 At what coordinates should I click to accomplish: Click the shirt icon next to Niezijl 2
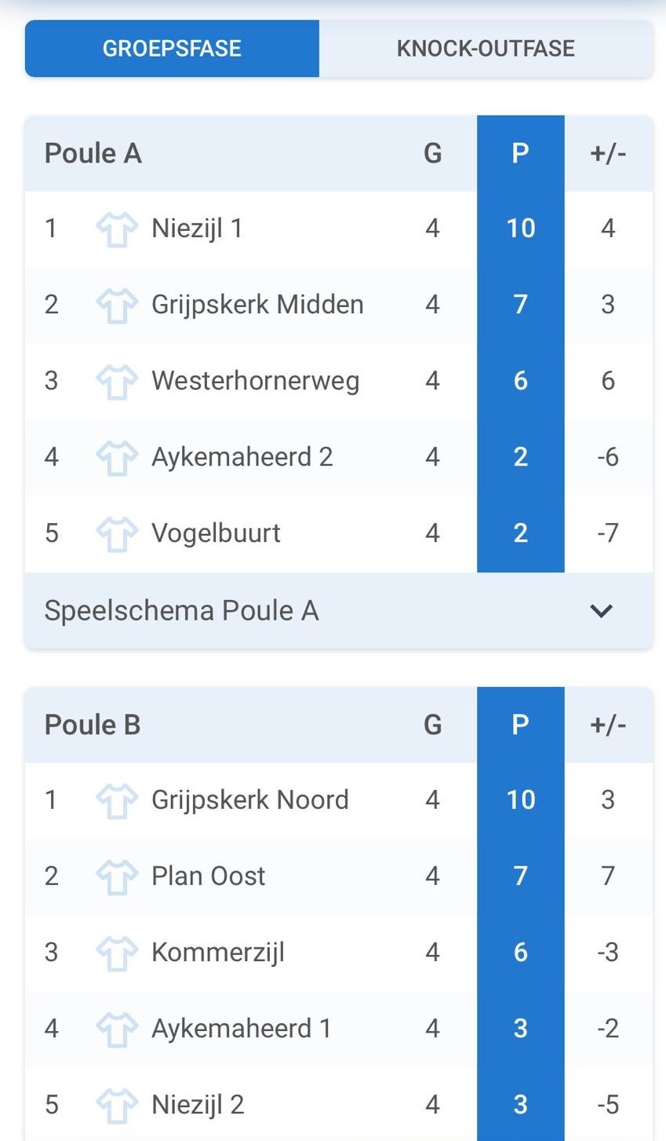(116, 1106)
